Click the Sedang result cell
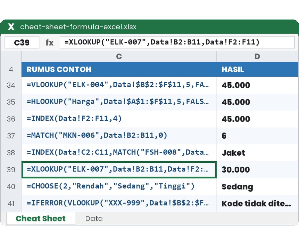 pos(257,187)
